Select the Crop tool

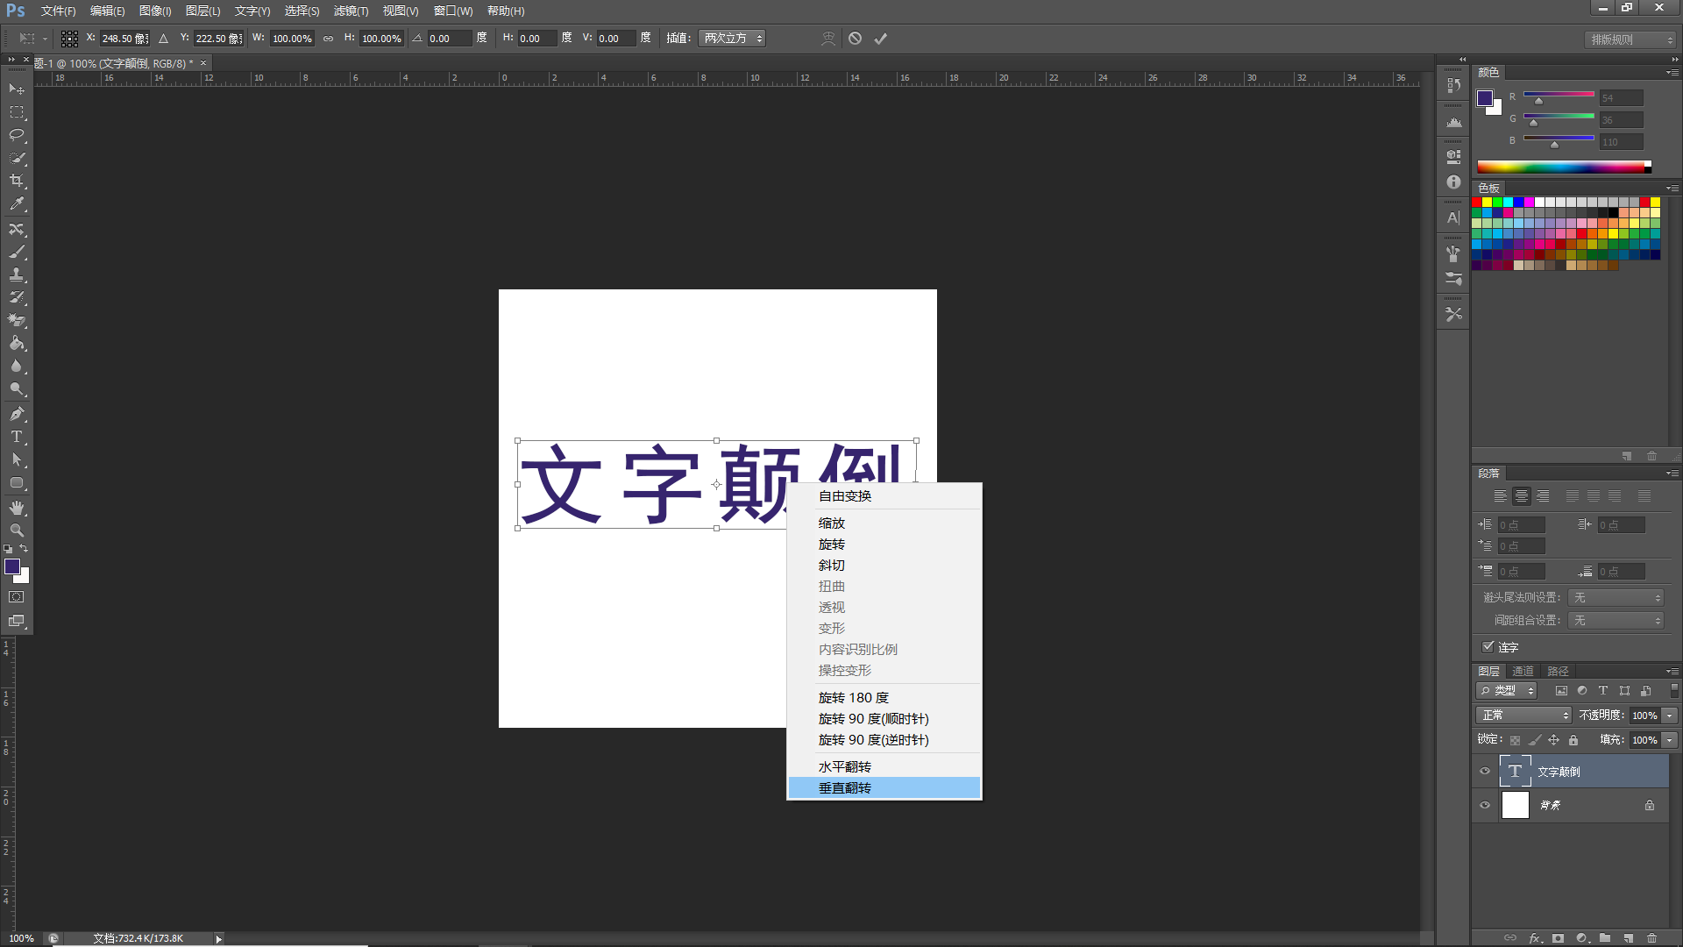point(16,181)
